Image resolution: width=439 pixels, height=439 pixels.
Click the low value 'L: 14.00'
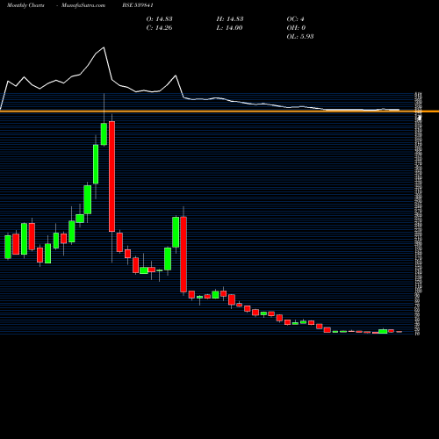point(229,28)
